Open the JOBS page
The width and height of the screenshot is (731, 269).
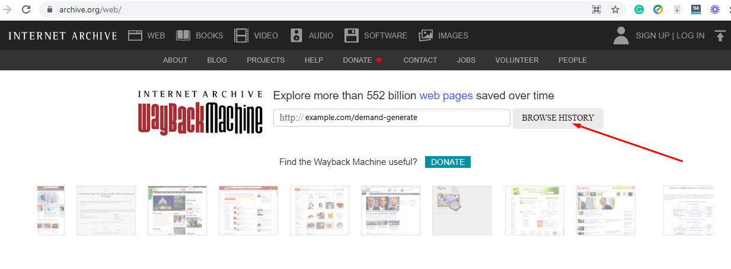(x=467, y=60)
